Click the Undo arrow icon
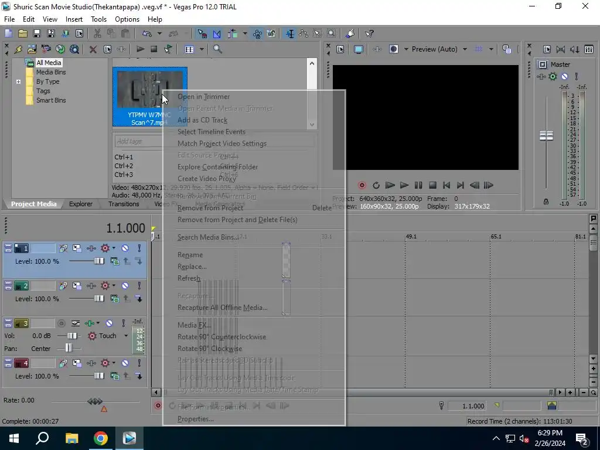Image resolution: width=600 pixels, height=450 pixels. (147, 33)
